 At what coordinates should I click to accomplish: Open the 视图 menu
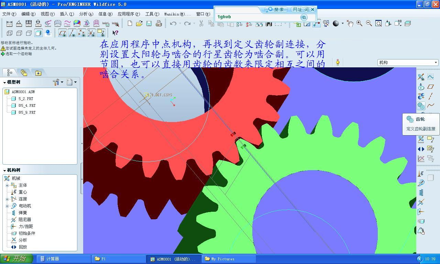coord(47,14)
